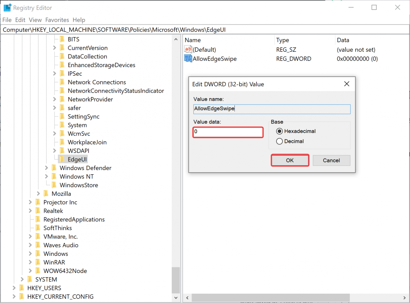The height and width of the screenshot is (303, 410).
Task: Select the Hexadecimal base option
Action: (279, 131)
